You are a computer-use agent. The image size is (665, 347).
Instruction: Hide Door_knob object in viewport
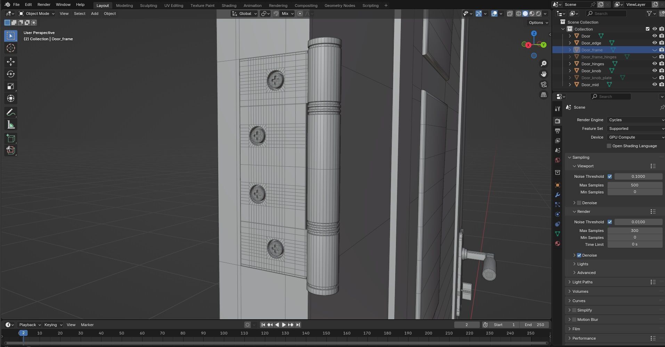(x=655, y=71)
